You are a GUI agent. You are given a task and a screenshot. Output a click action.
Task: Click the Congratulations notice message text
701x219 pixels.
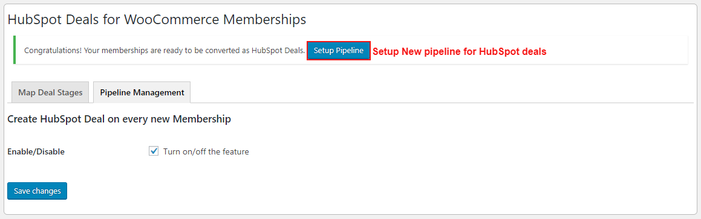[x=165, y=51]
